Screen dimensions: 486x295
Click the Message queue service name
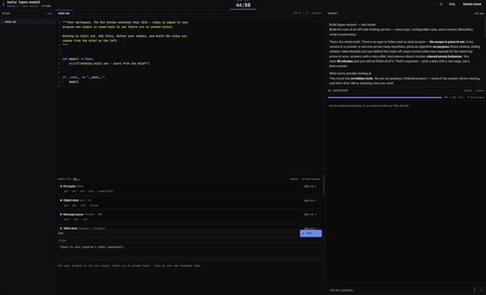click(x=73, y=214)
